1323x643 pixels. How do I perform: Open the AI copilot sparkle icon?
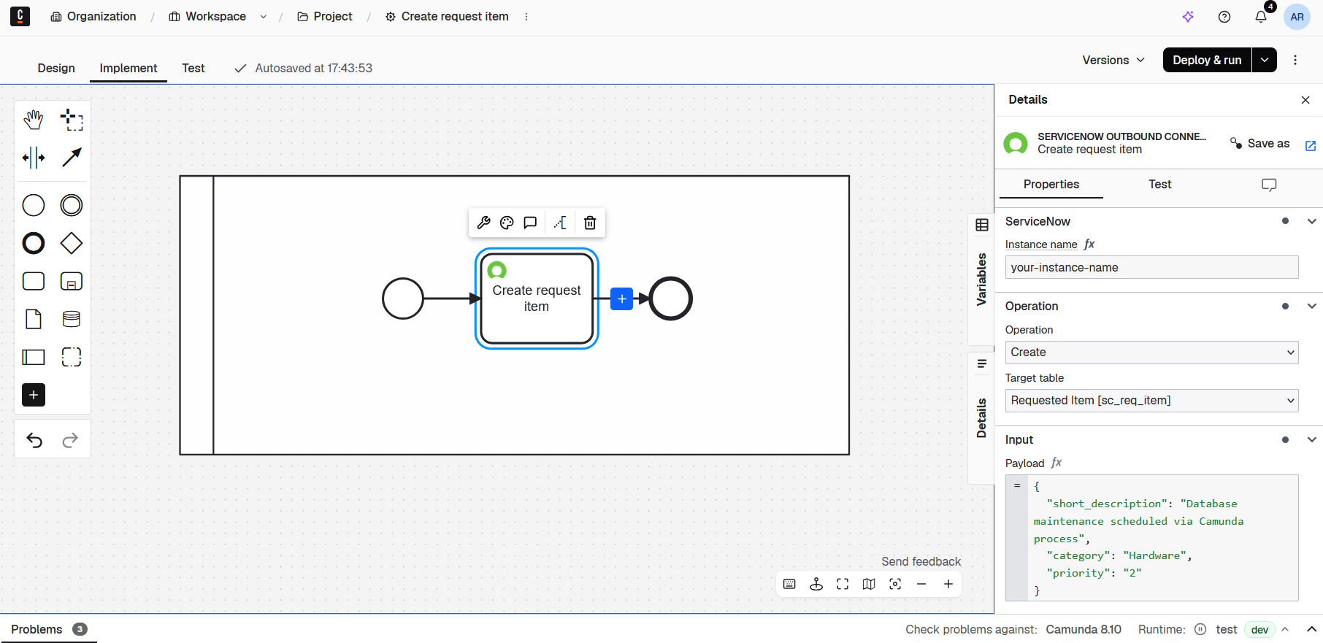[x=1188, y=17]
